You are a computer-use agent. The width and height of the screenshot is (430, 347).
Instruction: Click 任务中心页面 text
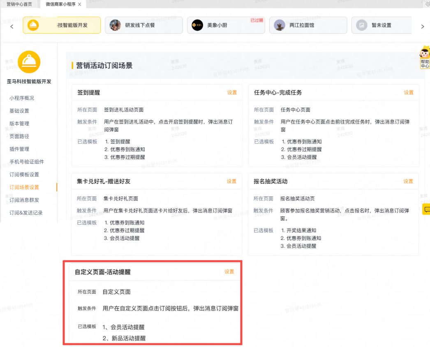tap(295, 110)
